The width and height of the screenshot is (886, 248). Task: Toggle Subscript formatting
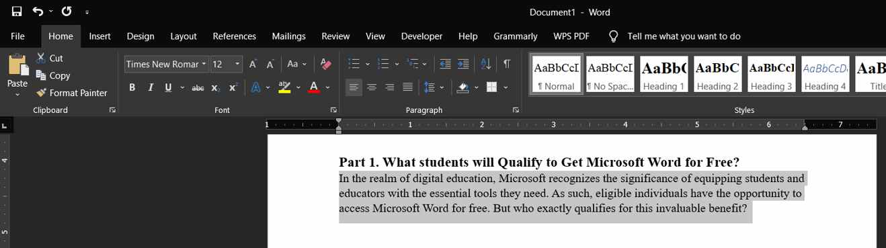point(216,87)
